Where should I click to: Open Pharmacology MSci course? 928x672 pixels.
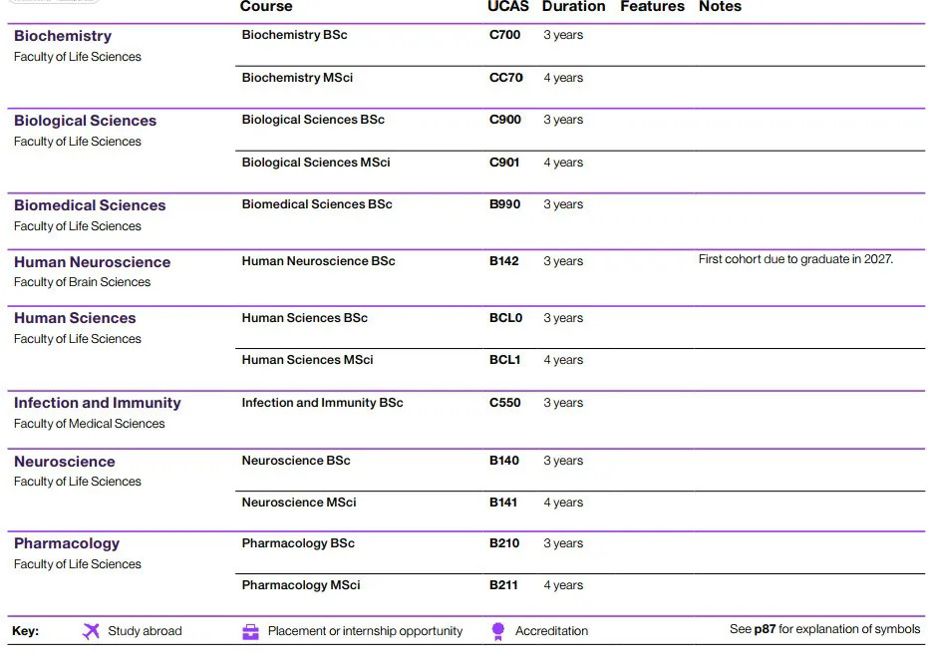301,585
